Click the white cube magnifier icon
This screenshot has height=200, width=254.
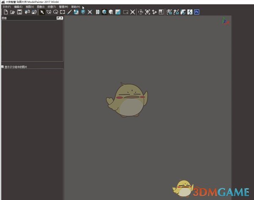(111, 12)
